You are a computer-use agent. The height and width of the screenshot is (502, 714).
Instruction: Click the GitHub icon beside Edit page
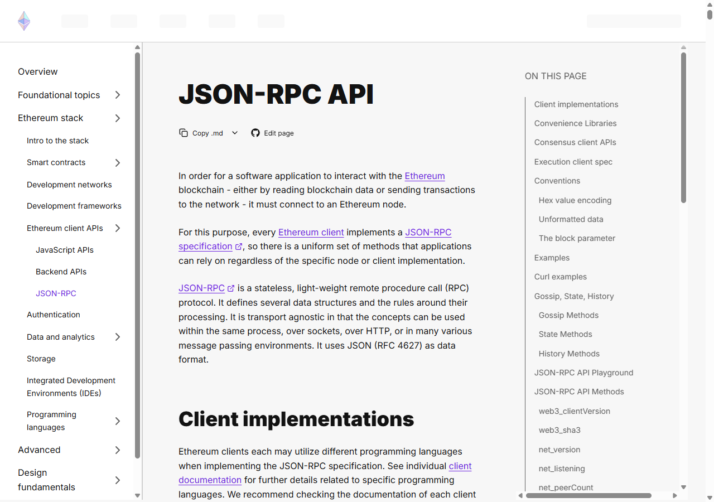(255, 133)
